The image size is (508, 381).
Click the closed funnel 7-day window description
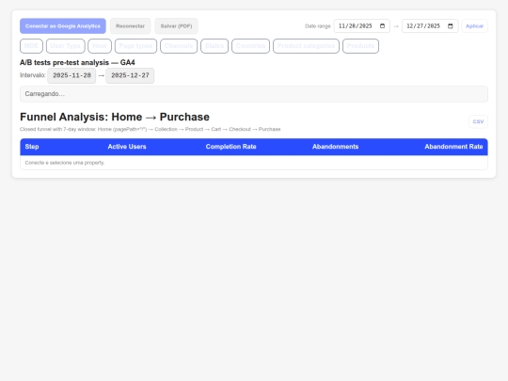[x=150, y=129]
